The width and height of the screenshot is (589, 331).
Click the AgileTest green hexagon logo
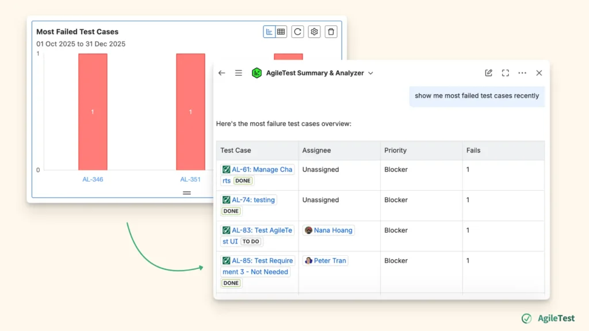(x=257, y=73)
